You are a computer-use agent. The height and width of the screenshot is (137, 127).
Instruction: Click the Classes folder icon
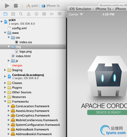click(9, 83)
